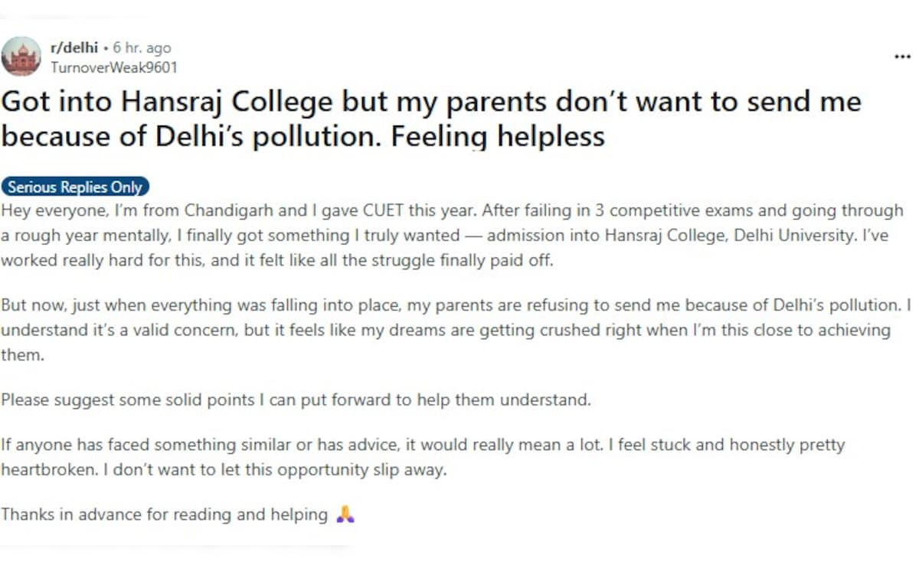Open TurnoverWeak9601's user profile

tap(113, 67)
